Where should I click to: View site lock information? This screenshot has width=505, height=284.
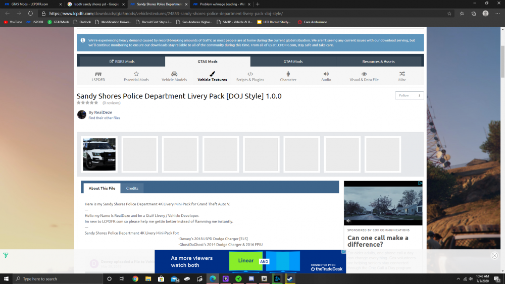tap(43, 14)
